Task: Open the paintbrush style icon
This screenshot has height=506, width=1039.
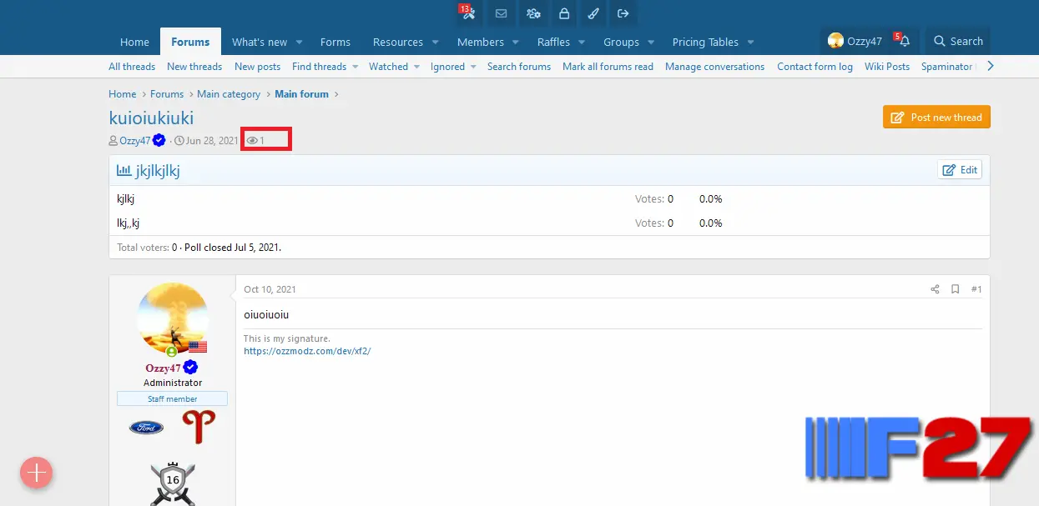Action: click(593, 13)
